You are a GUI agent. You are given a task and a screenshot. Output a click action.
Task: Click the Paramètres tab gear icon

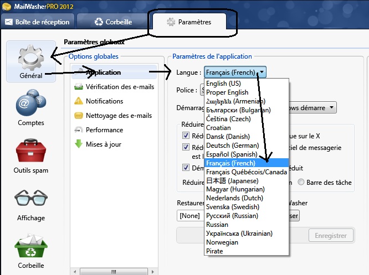pos(171,22)
